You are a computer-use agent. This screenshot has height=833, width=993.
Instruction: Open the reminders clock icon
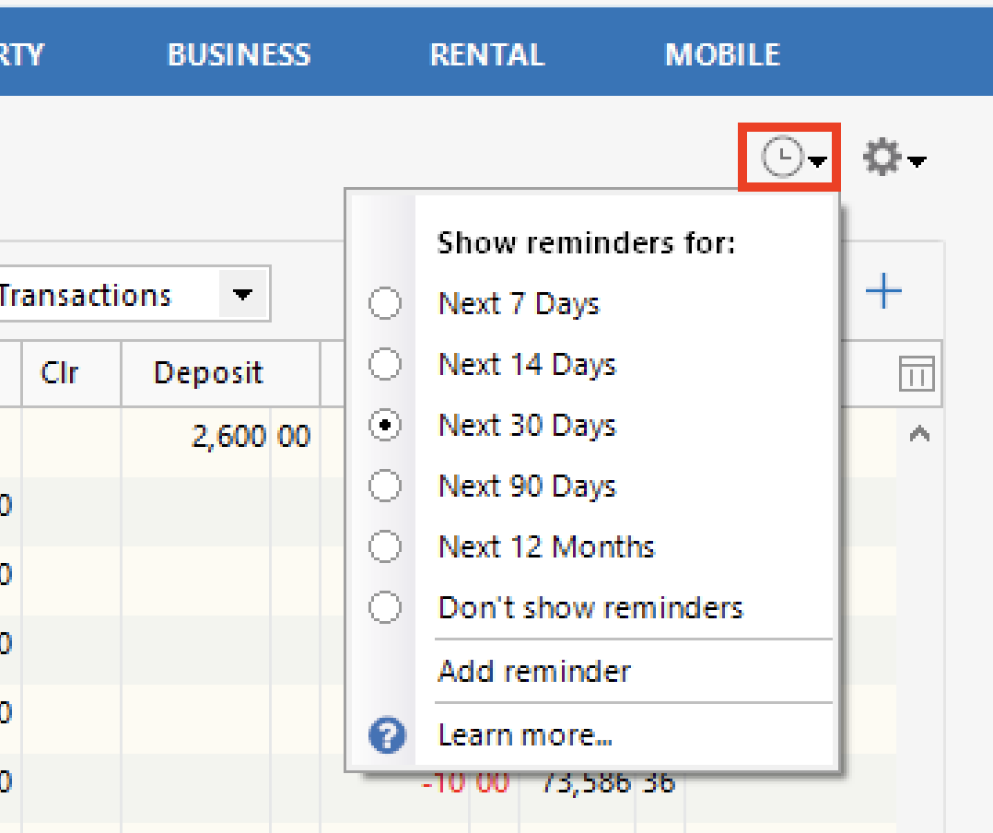point(784,157)
